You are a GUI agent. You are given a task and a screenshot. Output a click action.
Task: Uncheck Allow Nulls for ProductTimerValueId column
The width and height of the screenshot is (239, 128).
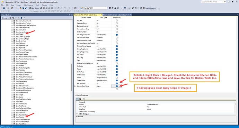click(117, 46)
